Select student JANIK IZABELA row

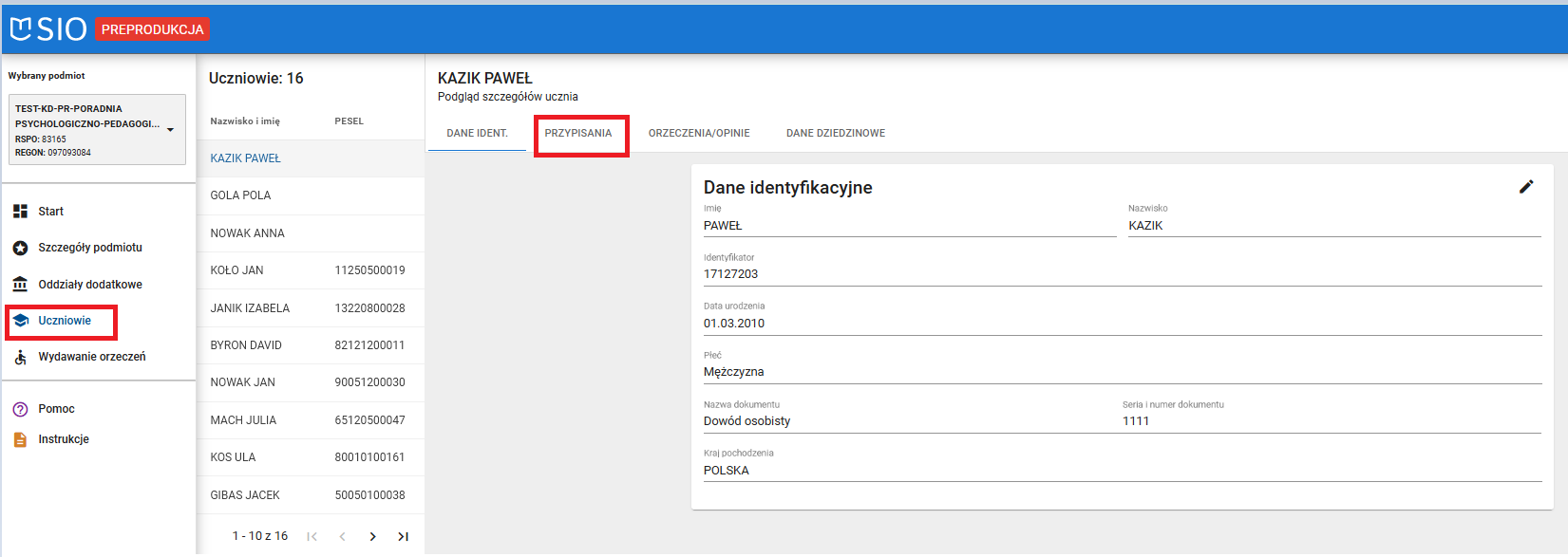click(x=250, y=308)
